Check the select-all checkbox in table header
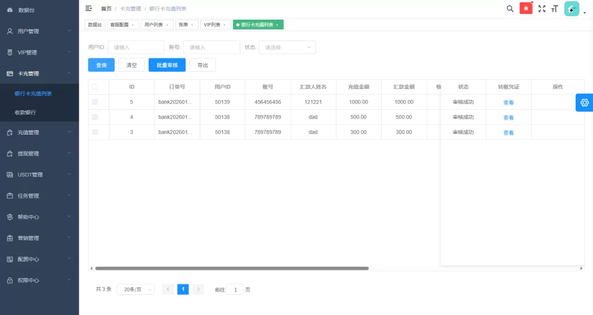 [95, 87]
